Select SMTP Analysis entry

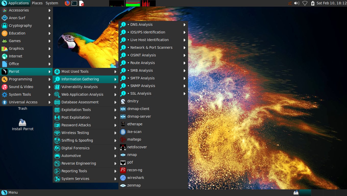[153, 78]
